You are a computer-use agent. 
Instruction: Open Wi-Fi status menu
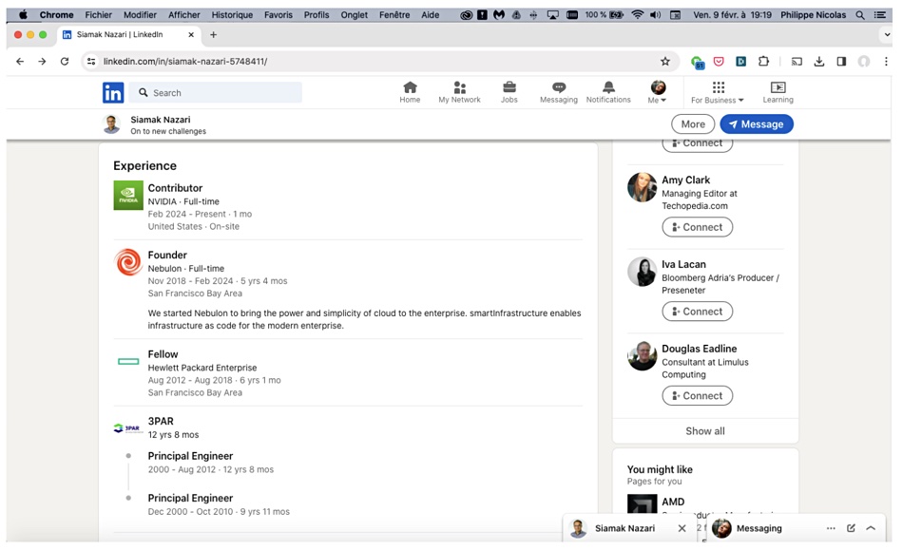[637, 15]
